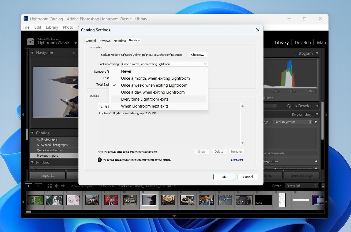
Task: Open the File menu
Action: (x=26, y=27)
